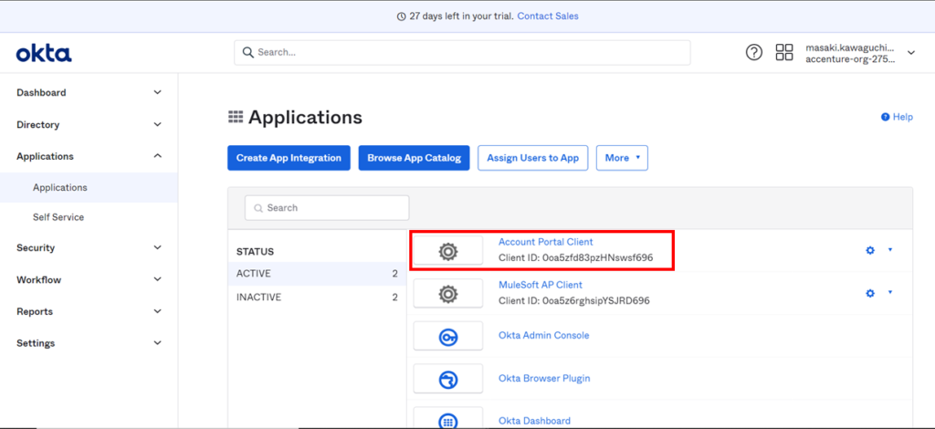This screenshot has height=429, width=935.
Task: Select Self Service in sidebar
Action: tap(58, 217)
